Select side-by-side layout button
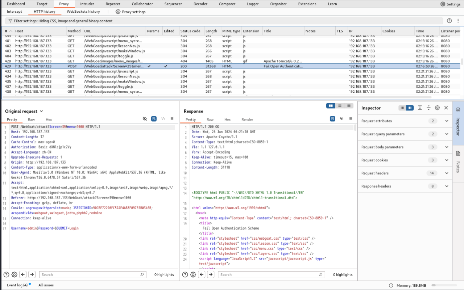This screenshot has height=290, width=464. click(331, 106)
